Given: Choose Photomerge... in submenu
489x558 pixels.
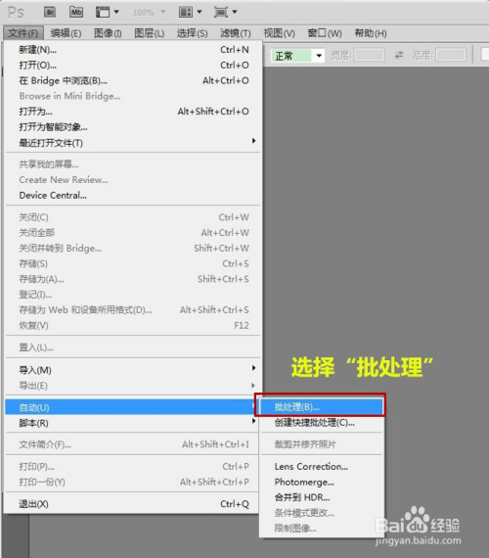Looking at the screenshot, I should pyautogui.click(x=322, y=483).
